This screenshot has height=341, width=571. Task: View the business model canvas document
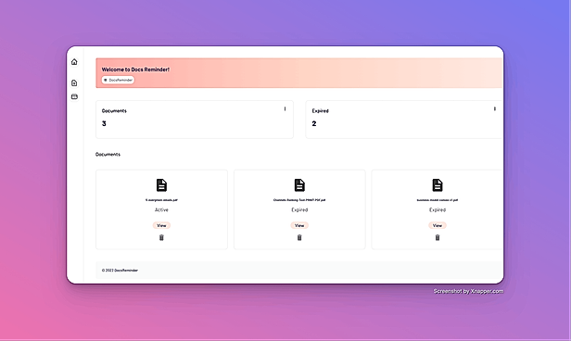click(438, 226)
